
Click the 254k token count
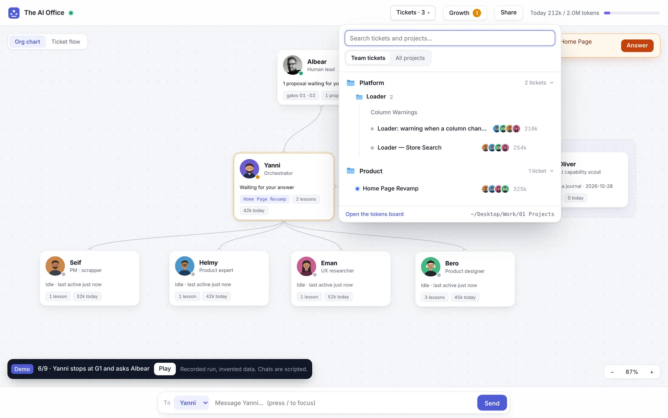(520, 148)
